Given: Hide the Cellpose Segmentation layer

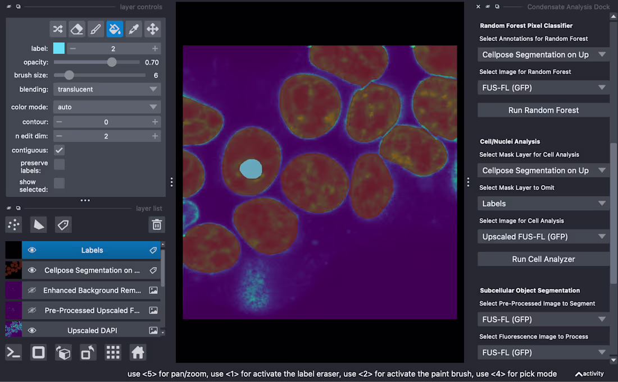Looking at the screenshot, I should pyautogui.click(x=32, y=270).
